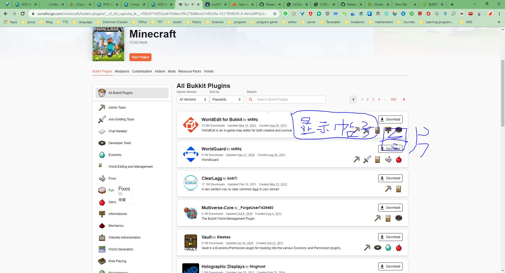Open Fixes string icon in sidebar
Viewport: 505px width, 273px height.
[x=102, y=178]
